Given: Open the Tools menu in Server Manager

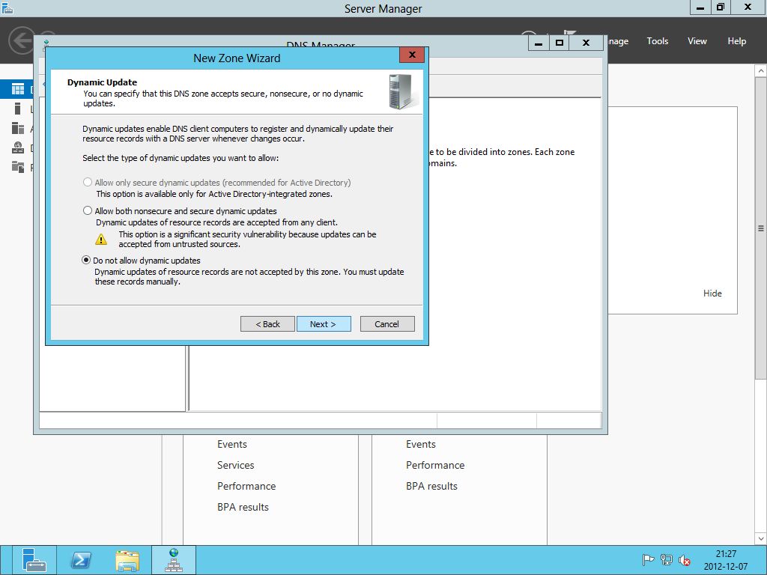Looking at the screenshot, I should tap(657, 41).
